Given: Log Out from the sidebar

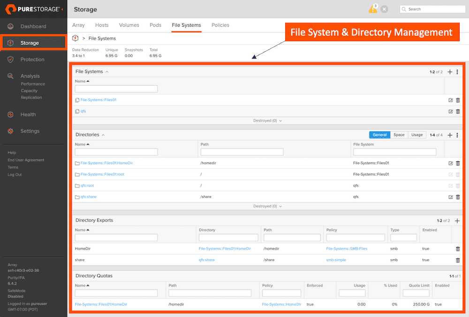Looking at the screenshot, I should [x=15, y=174].
